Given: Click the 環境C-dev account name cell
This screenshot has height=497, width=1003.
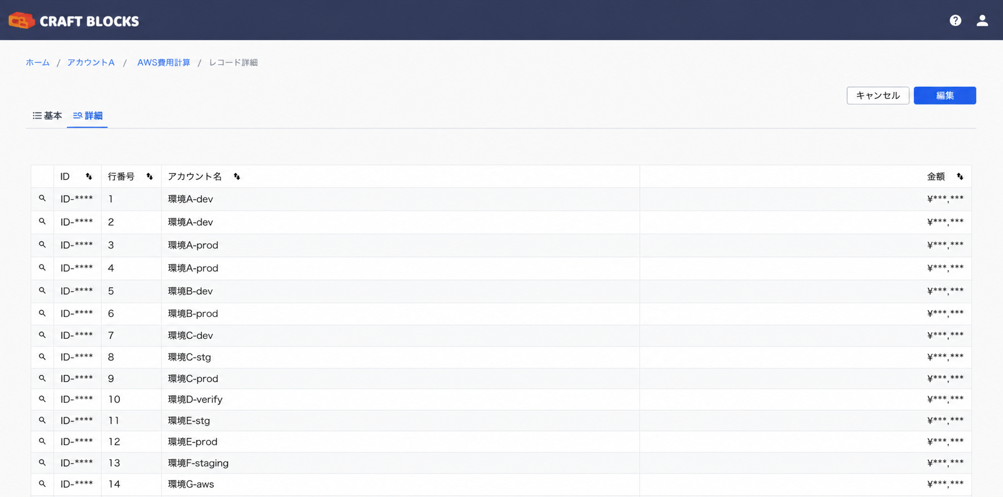Looking at the screenshot, I should tap(400, 335).
